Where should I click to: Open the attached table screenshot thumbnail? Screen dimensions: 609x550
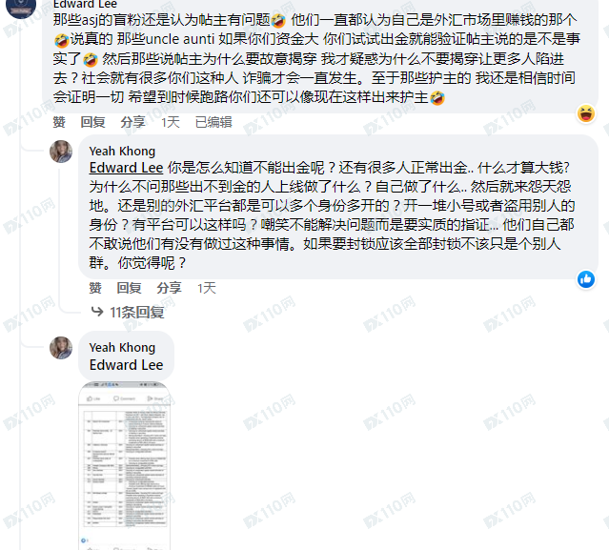(x=125, y=465)
